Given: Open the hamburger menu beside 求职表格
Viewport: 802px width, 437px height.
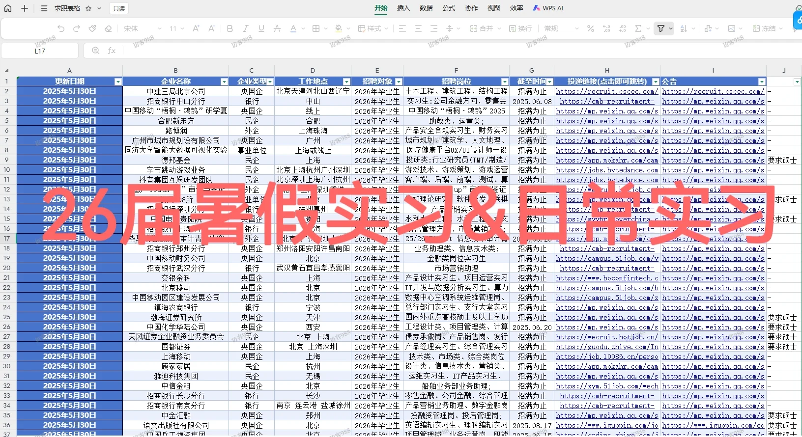Looking at the screenshot, I should [x=44, y=8].
